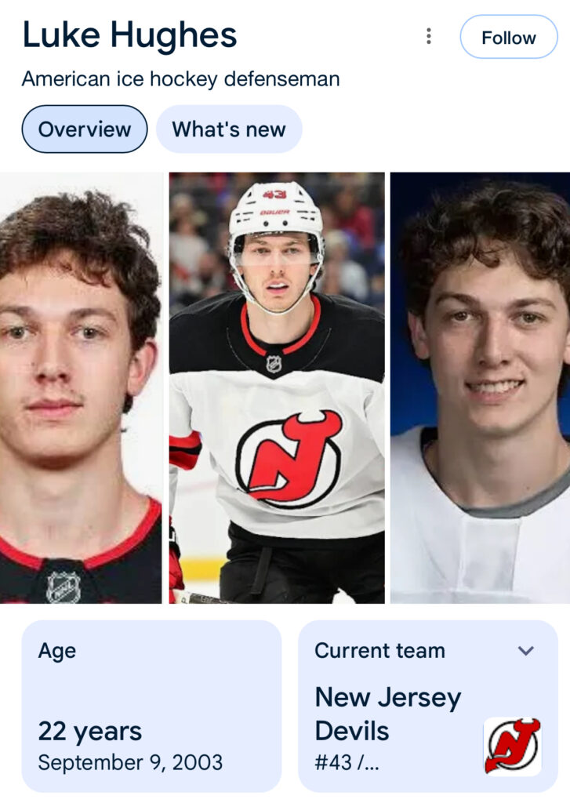570x803 pixels.
Task: Select the New Jersey Devils team name
Action: [x=387, y=714]
